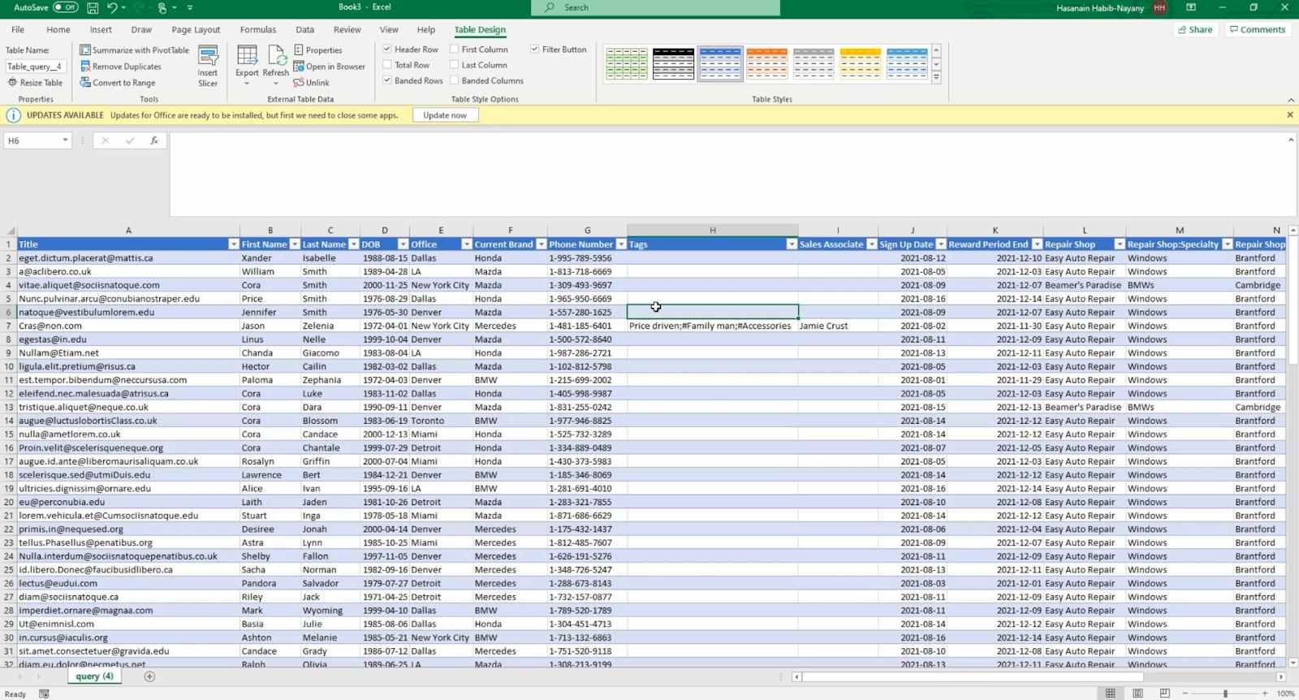Select cell with Jamie Crust

(838, 326)
